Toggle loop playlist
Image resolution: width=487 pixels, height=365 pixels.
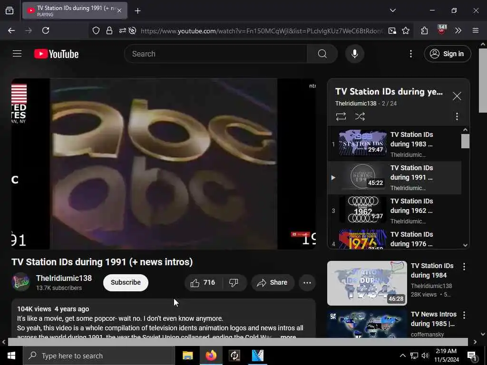341,116
